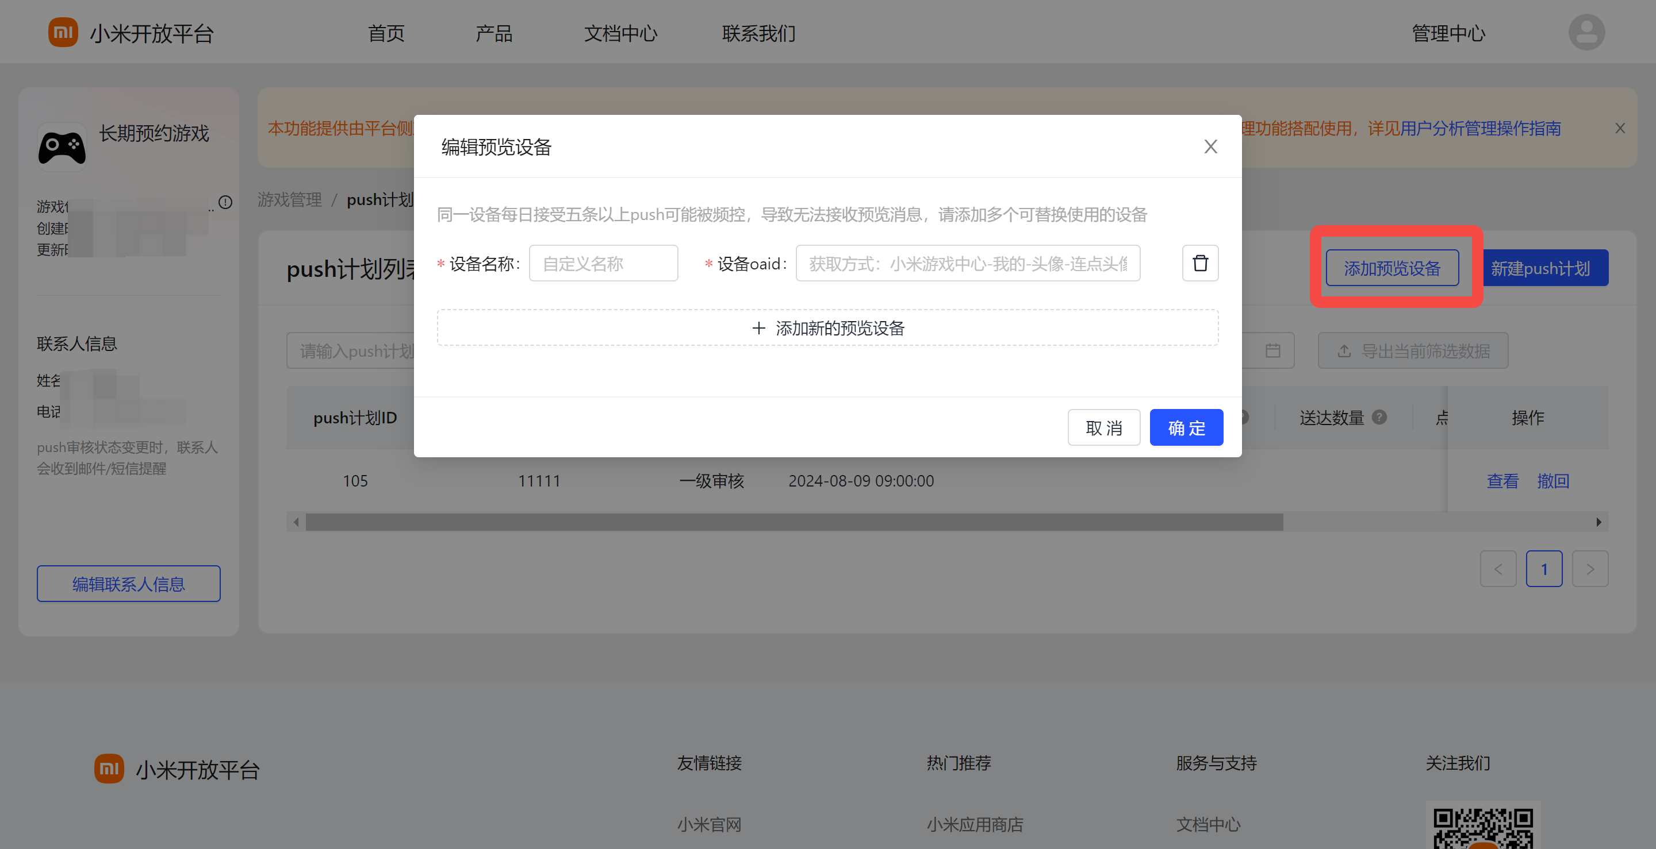Click the push计划ID column header
The image size is (1656, 849).
(355, 418)
